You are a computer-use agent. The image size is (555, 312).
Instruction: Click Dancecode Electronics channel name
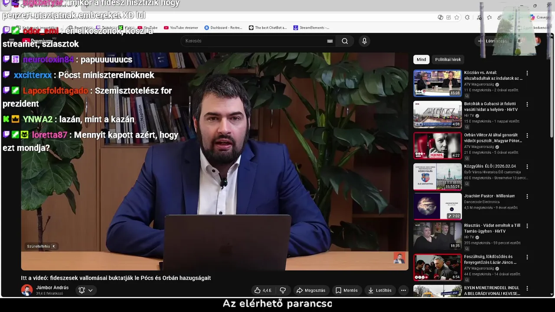pyautogui.click(x=482, y=202)
